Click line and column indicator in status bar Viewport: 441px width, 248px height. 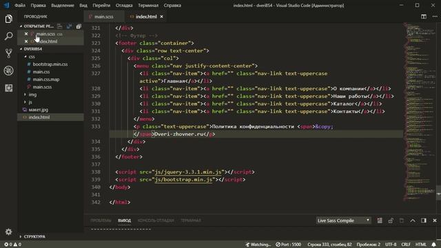[x=329, y=245]
